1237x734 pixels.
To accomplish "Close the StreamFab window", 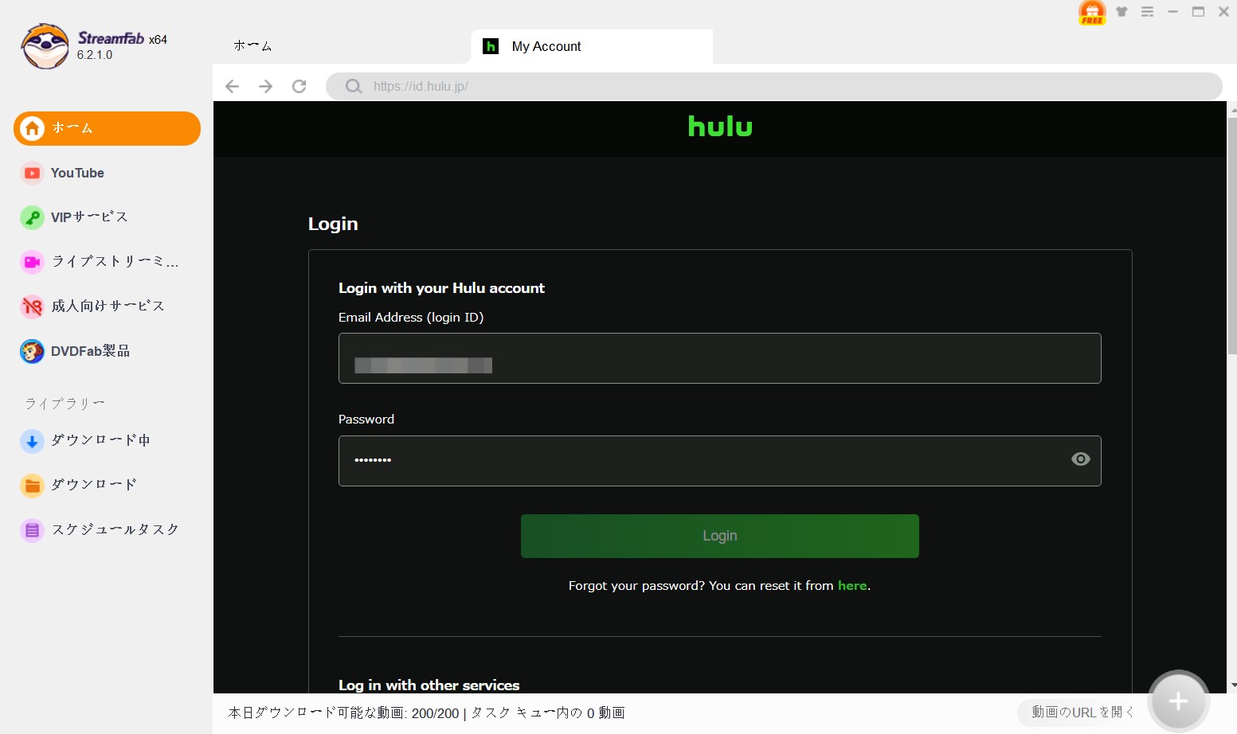I will 1223,12.
